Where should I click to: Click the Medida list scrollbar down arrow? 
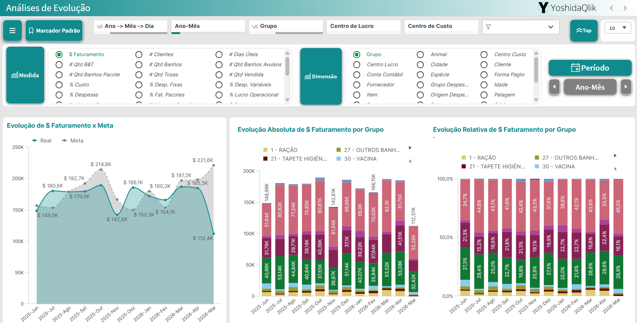coord(287,100)
